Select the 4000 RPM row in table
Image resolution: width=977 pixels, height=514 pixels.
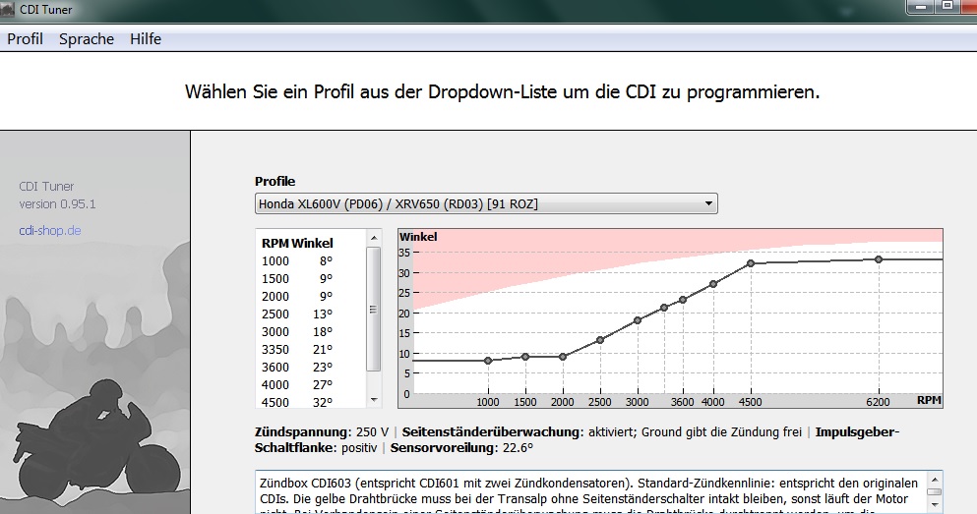click(297, 384)
